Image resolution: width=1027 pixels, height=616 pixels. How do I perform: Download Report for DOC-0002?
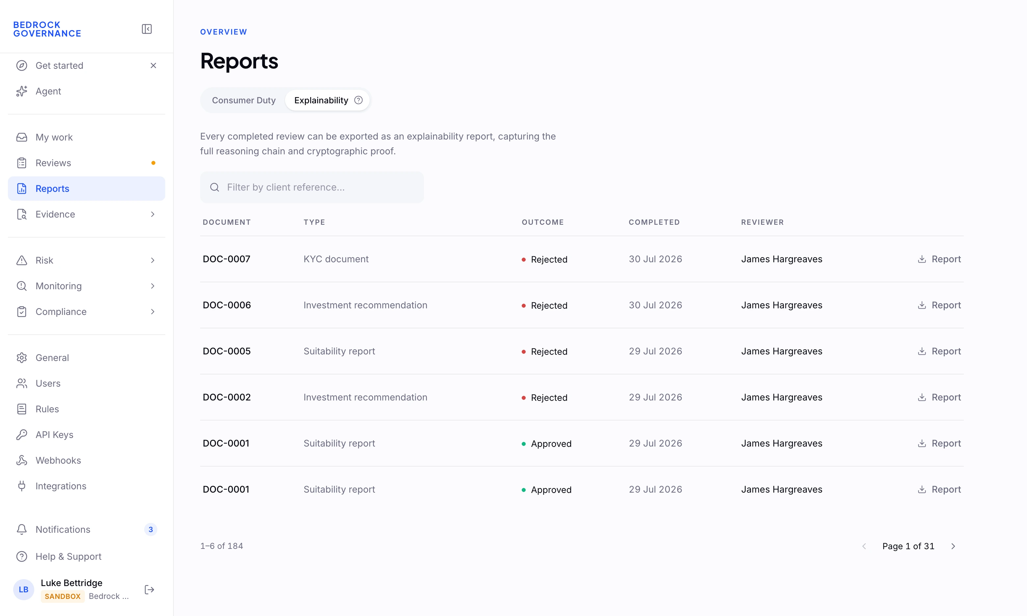pos(939,398)
